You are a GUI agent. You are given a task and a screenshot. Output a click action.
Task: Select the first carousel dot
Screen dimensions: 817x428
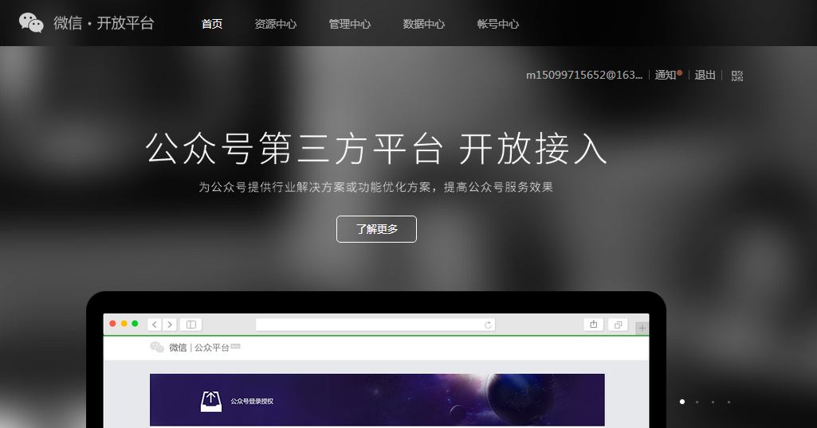point(682,402)
